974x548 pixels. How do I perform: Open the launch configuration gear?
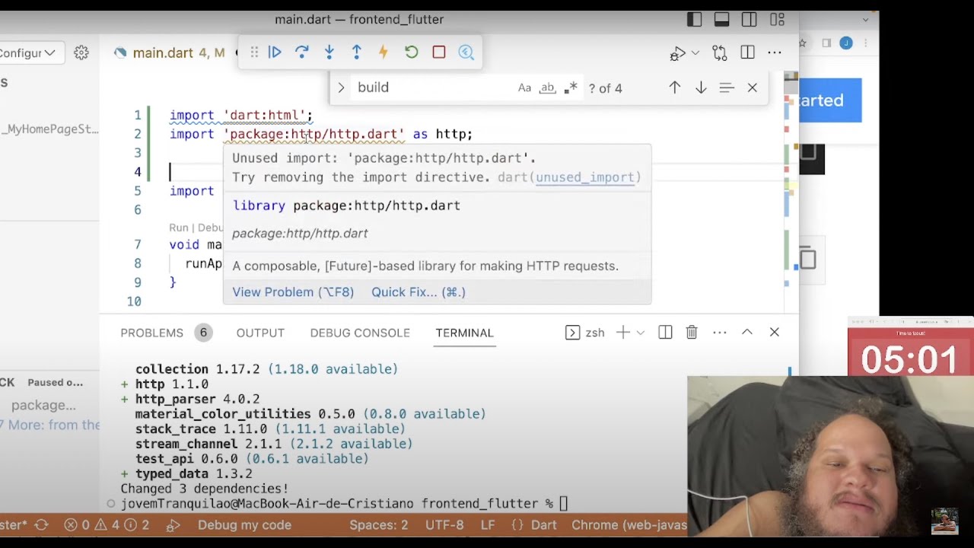pos(81,53)
